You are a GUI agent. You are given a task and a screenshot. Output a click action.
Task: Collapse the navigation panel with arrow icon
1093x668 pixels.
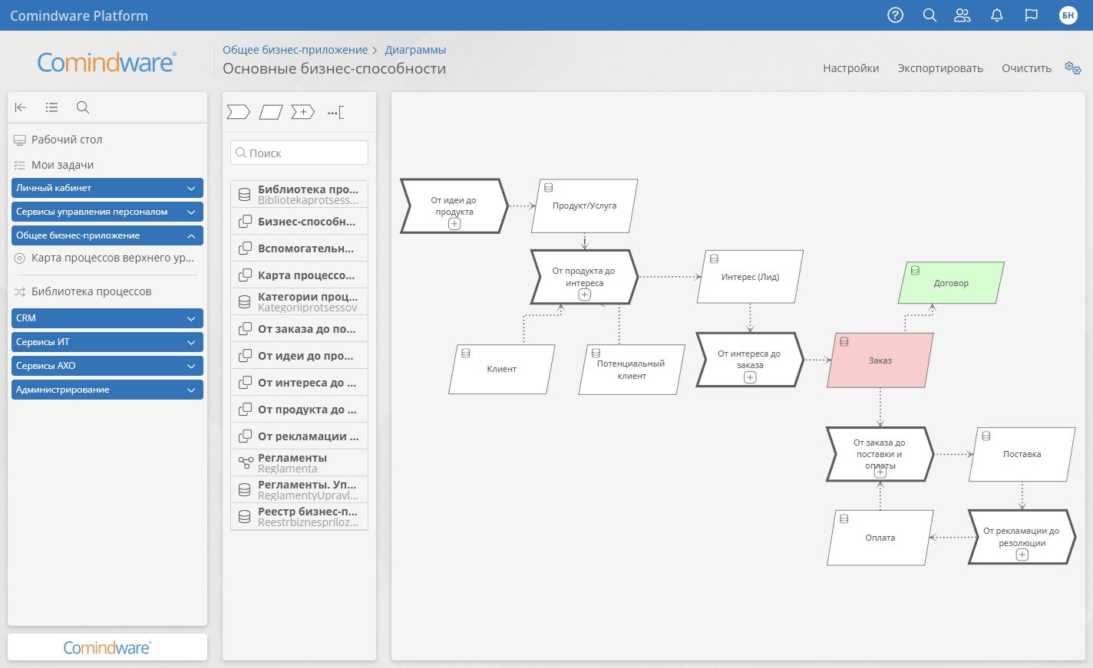pos(21,107)
